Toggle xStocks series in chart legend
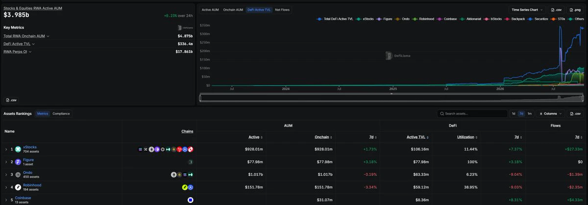 366,19
